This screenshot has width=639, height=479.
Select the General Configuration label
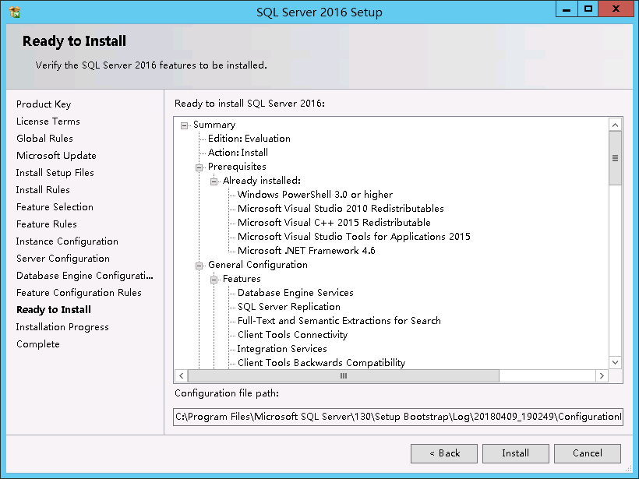258,264
